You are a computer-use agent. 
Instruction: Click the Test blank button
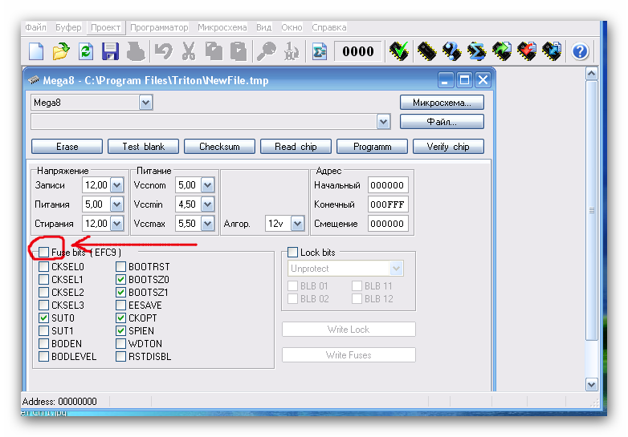click(x=144, y=147)
